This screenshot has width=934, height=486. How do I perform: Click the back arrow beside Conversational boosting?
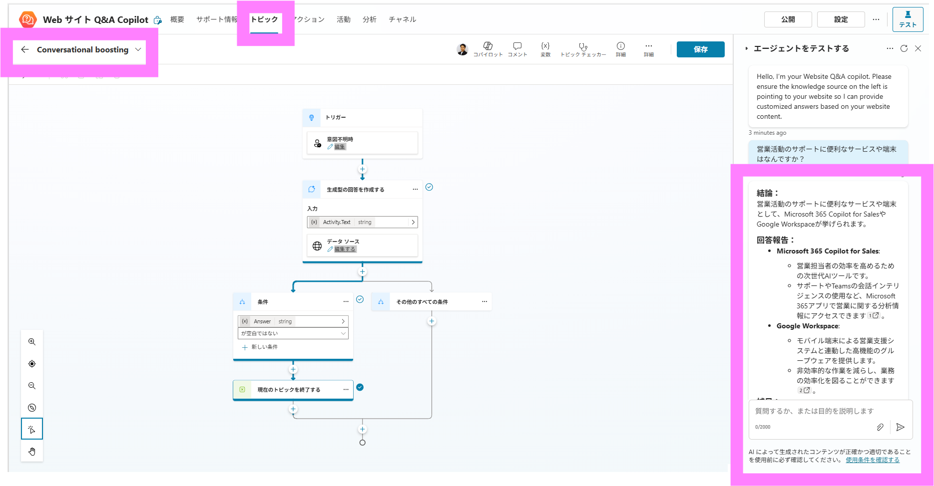pyautogui.click(x=25, y=49)
